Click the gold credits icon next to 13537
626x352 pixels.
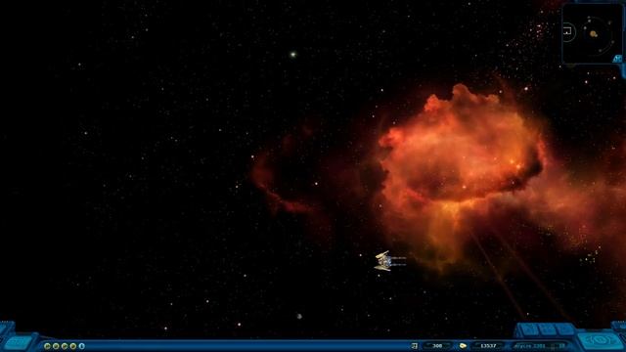click(463, 346)
